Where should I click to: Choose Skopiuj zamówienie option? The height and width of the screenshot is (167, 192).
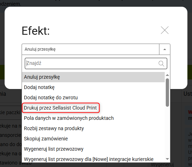tap(94, 139)
